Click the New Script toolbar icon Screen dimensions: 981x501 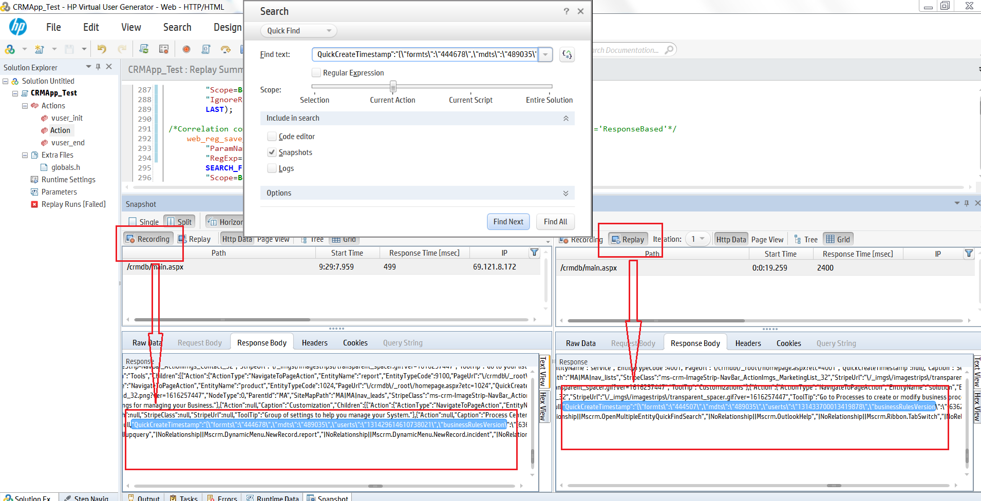[40, 49]
